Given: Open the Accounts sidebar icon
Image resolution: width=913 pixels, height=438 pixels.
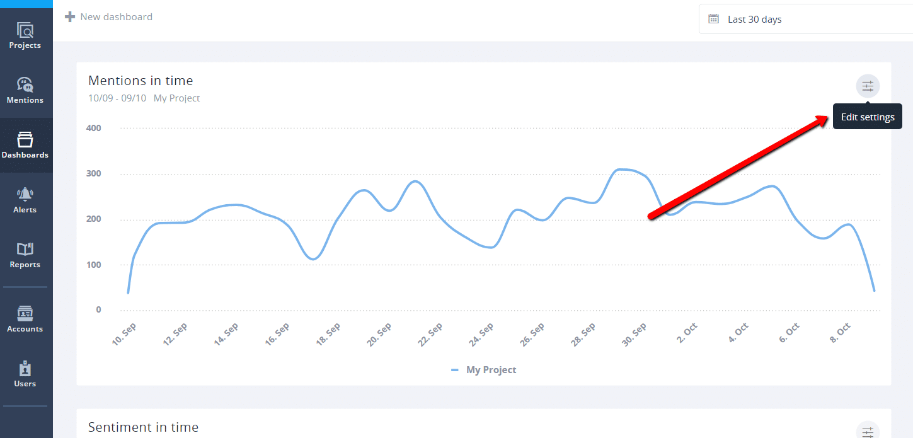Looking at the screenshot, I should coord(25,313).
